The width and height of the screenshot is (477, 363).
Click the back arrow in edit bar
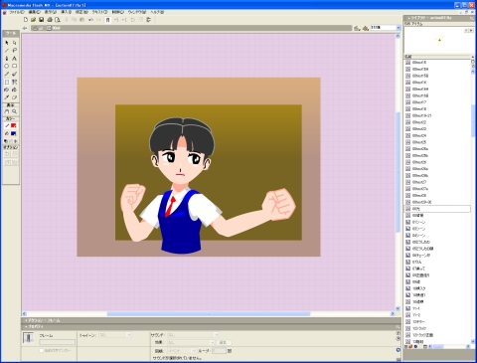(x=25, y=28)
